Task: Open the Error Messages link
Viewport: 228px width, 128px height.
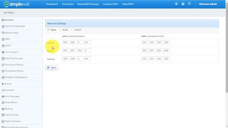Action: point(12,96)
